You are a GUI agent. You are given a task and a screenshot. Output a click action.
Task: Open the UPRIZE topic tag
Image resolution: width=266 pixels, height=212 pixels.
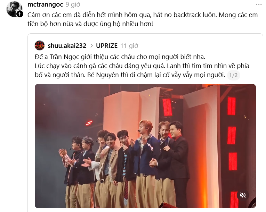[x=107, y=46]
